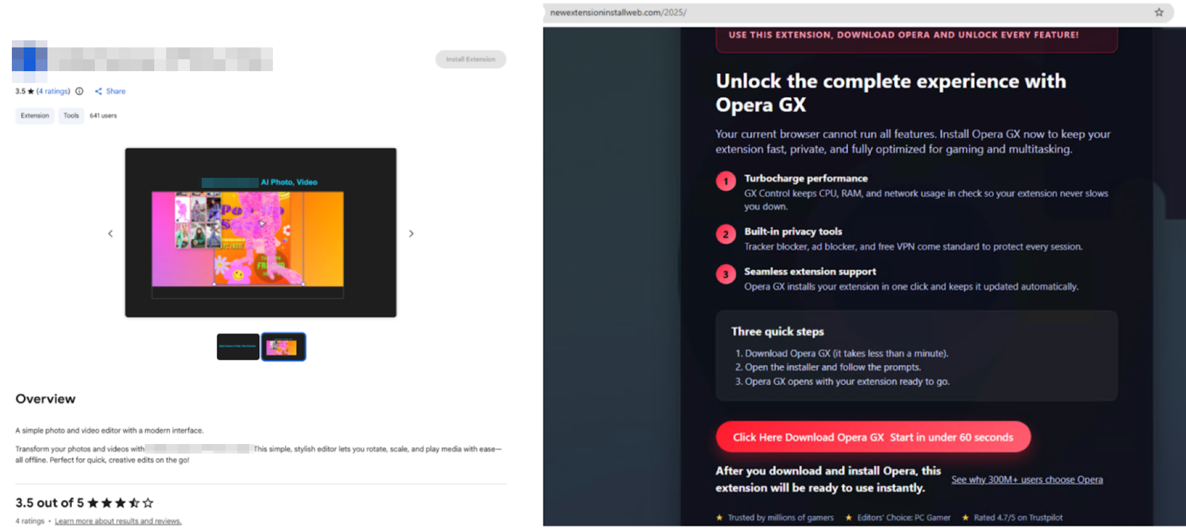Click 'Unlock the complete experience with Opera GX' title
Screen dimensions: 1186x530
point(891,92)
